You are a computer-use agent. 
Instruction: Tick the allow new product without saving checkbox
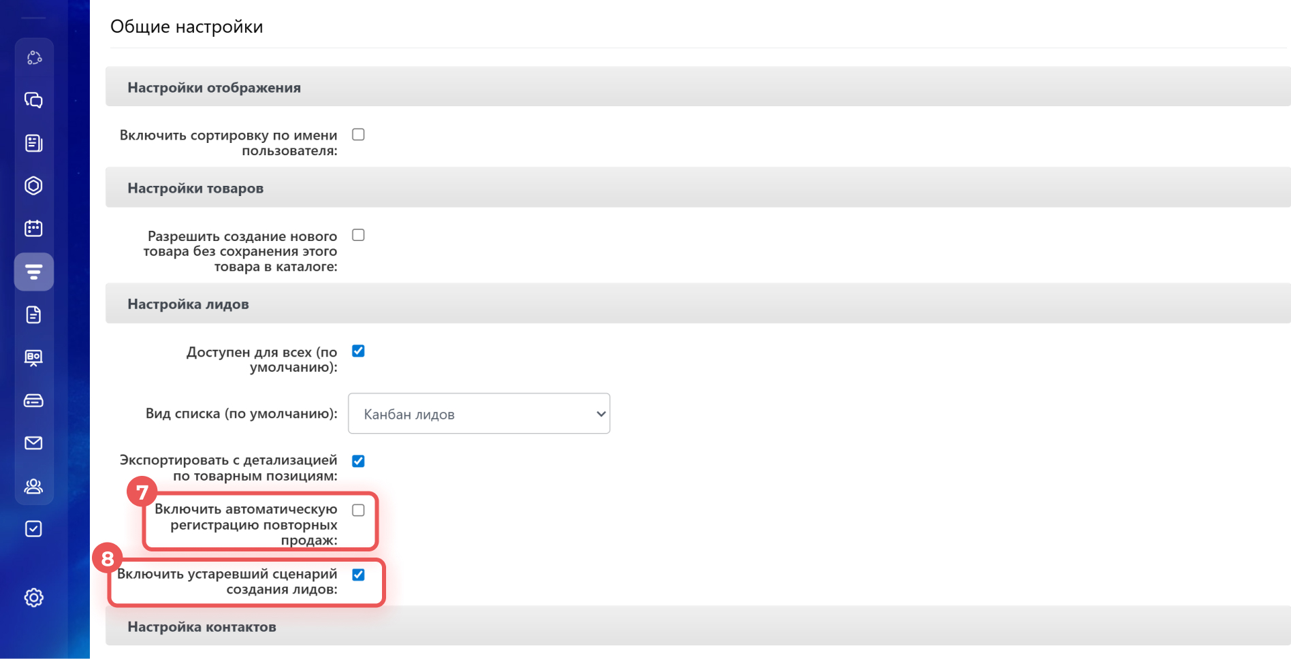(x=358, y=236)
